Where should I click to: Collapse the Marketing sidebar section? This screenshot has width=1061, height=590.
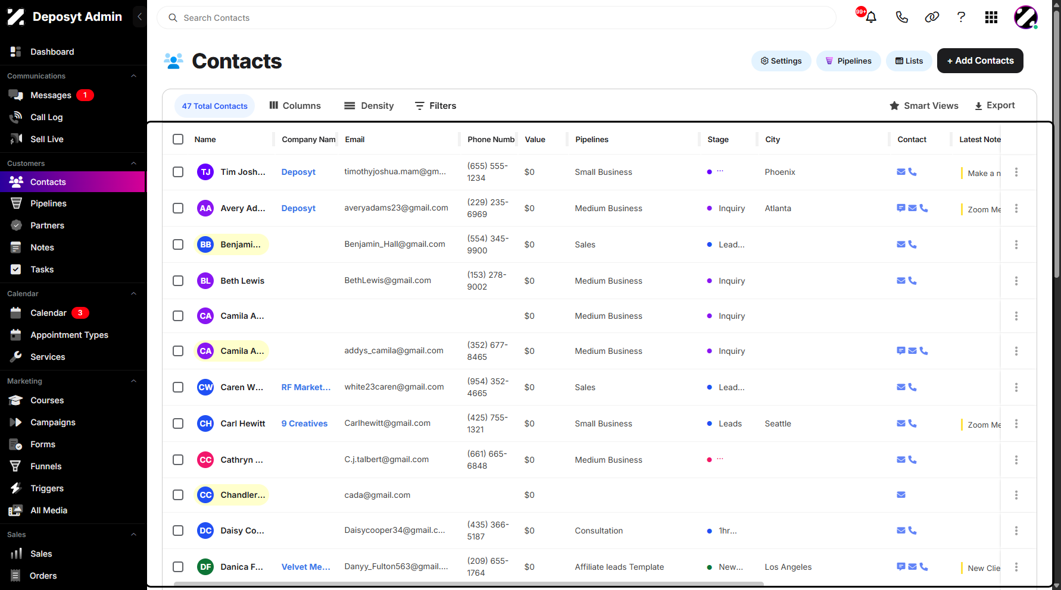click(x=133, y=381)
